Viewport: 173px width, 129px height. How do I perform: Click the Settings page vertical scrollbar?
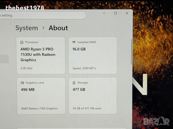131,52
